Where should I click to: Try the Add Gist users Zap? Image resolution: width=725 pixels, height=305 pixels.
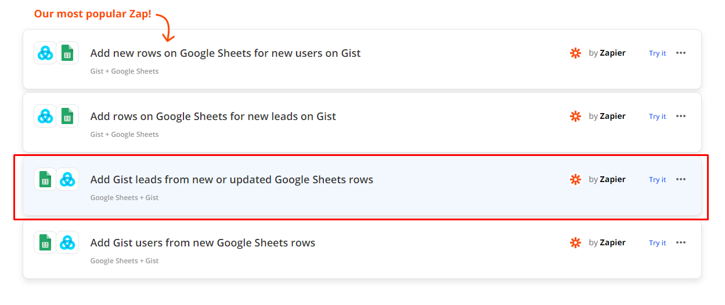click(657, 243)
